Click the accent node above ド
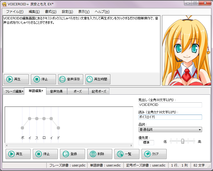Image resolution: width=213 pixels, height=171 pixels. click(58, 128)
